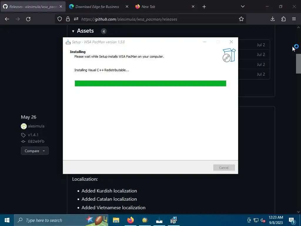Open commit 682e9fb link

point(36,142)
